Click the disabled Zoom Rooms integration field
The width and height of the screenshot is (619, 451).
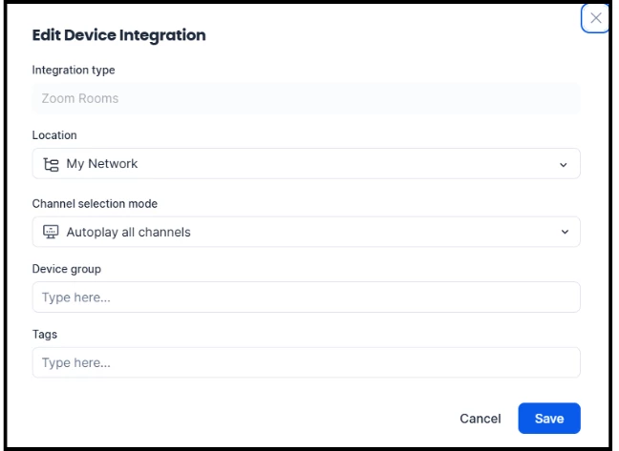(x=306, y=98)
